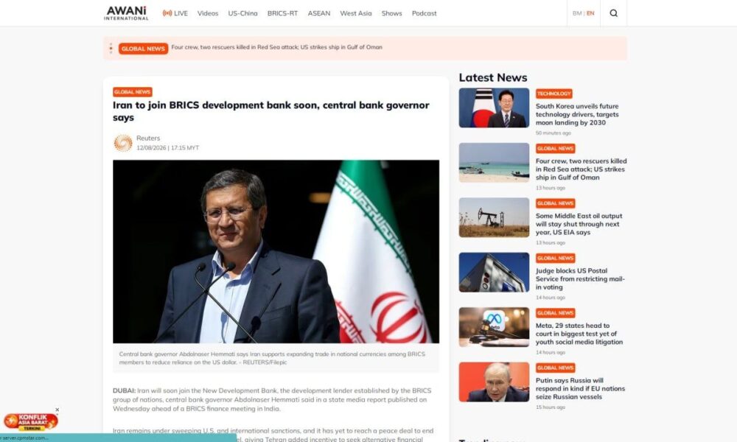Click timestamp under US Postal Service story
This screenshot has width=737, height=442.
[x=551, y=298]
